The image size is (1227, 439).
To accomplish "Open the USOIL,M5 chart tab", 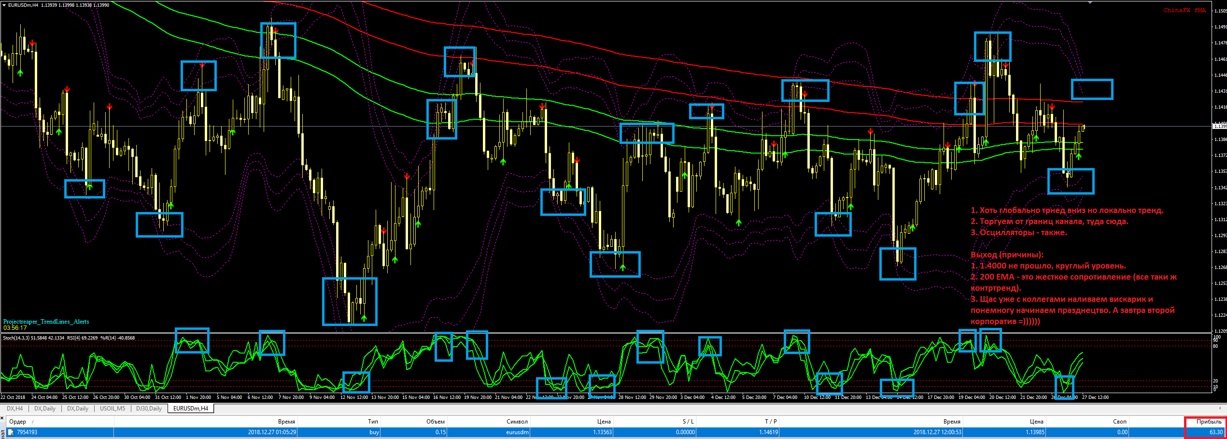I will point(112,409).
